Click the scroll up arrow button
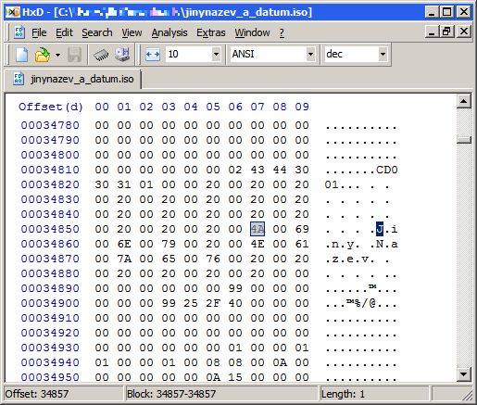Image resolution: width=477 pixels, height=405 pixels. click(464, 101)
